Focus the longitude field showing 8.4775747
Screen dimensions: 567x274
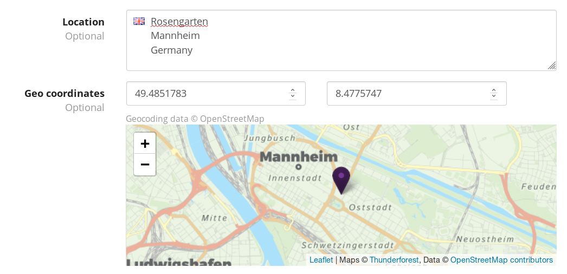[407, 94]
